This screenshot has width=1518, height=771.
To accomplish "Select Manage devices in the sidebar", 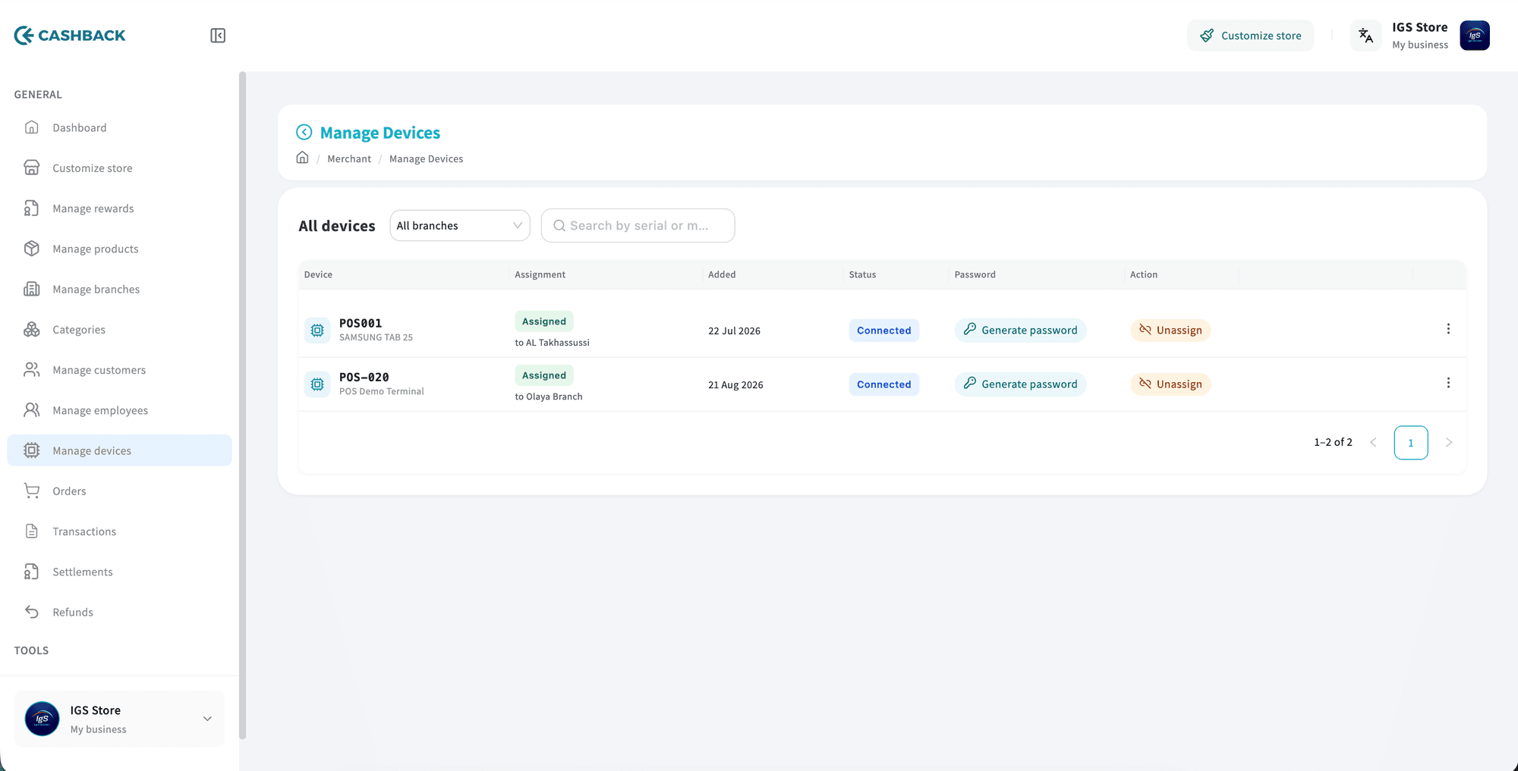I will tap(119, 450).
